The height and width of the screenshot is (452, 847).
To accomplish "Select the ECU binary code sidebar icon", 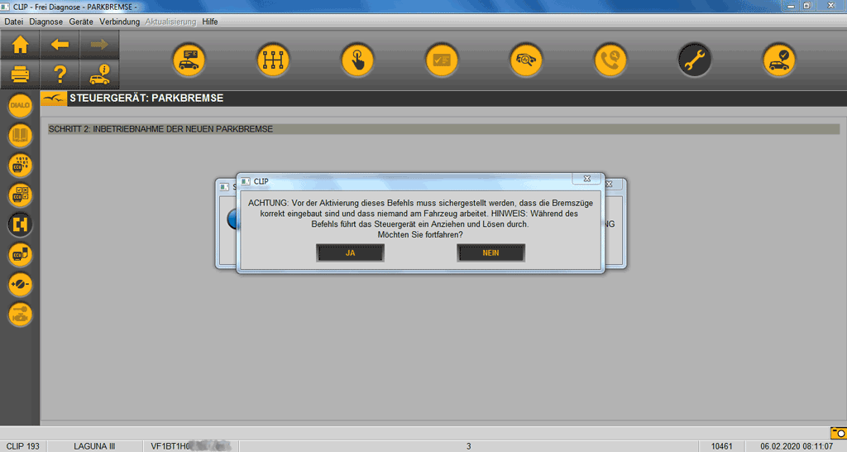I will (x=20, y=165).
